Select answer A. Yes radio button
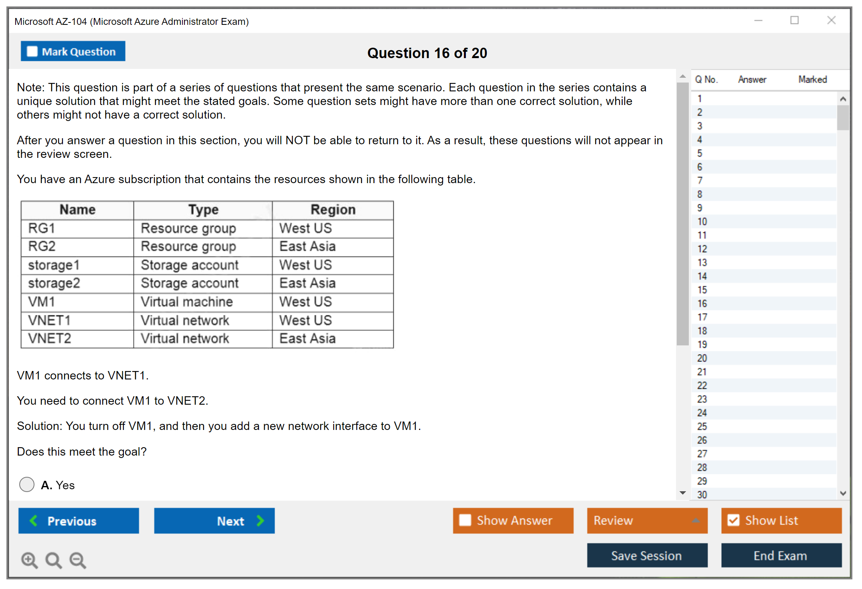862x589 pixels. 27,484
